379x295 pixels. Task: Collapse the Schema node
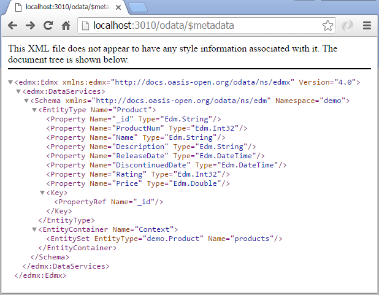26,101
